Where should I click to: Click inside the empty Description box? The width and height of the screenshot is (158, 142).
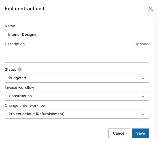tap(77, 55)
